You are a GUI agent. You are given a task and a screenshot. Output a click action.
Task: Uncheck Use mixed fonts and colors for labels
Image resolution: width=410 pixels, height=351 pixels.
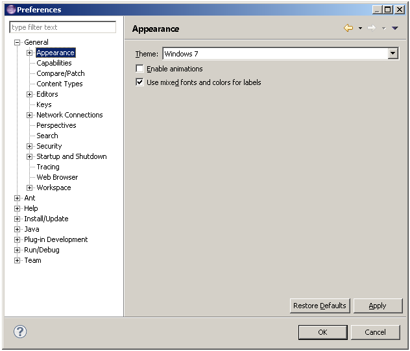point(139,82)
